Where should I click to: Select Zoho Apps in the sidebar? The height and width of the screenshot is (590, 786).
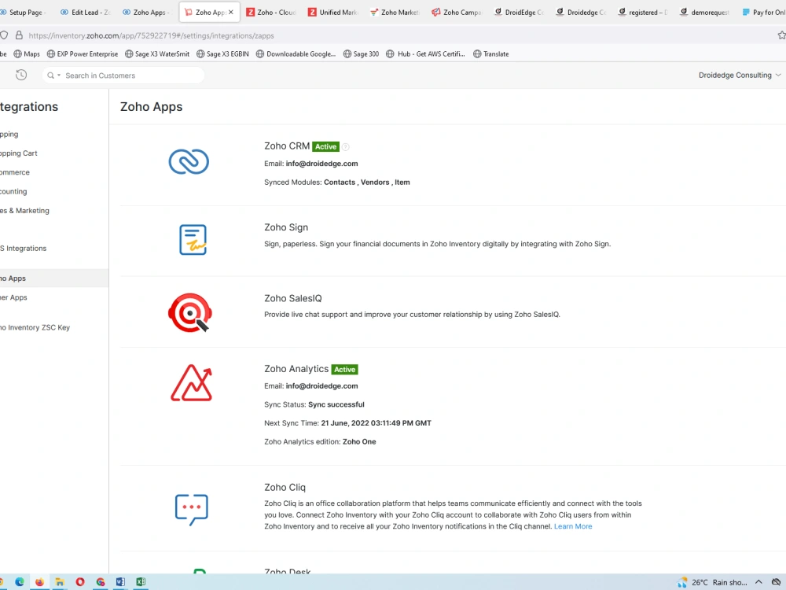pos(54,278)
